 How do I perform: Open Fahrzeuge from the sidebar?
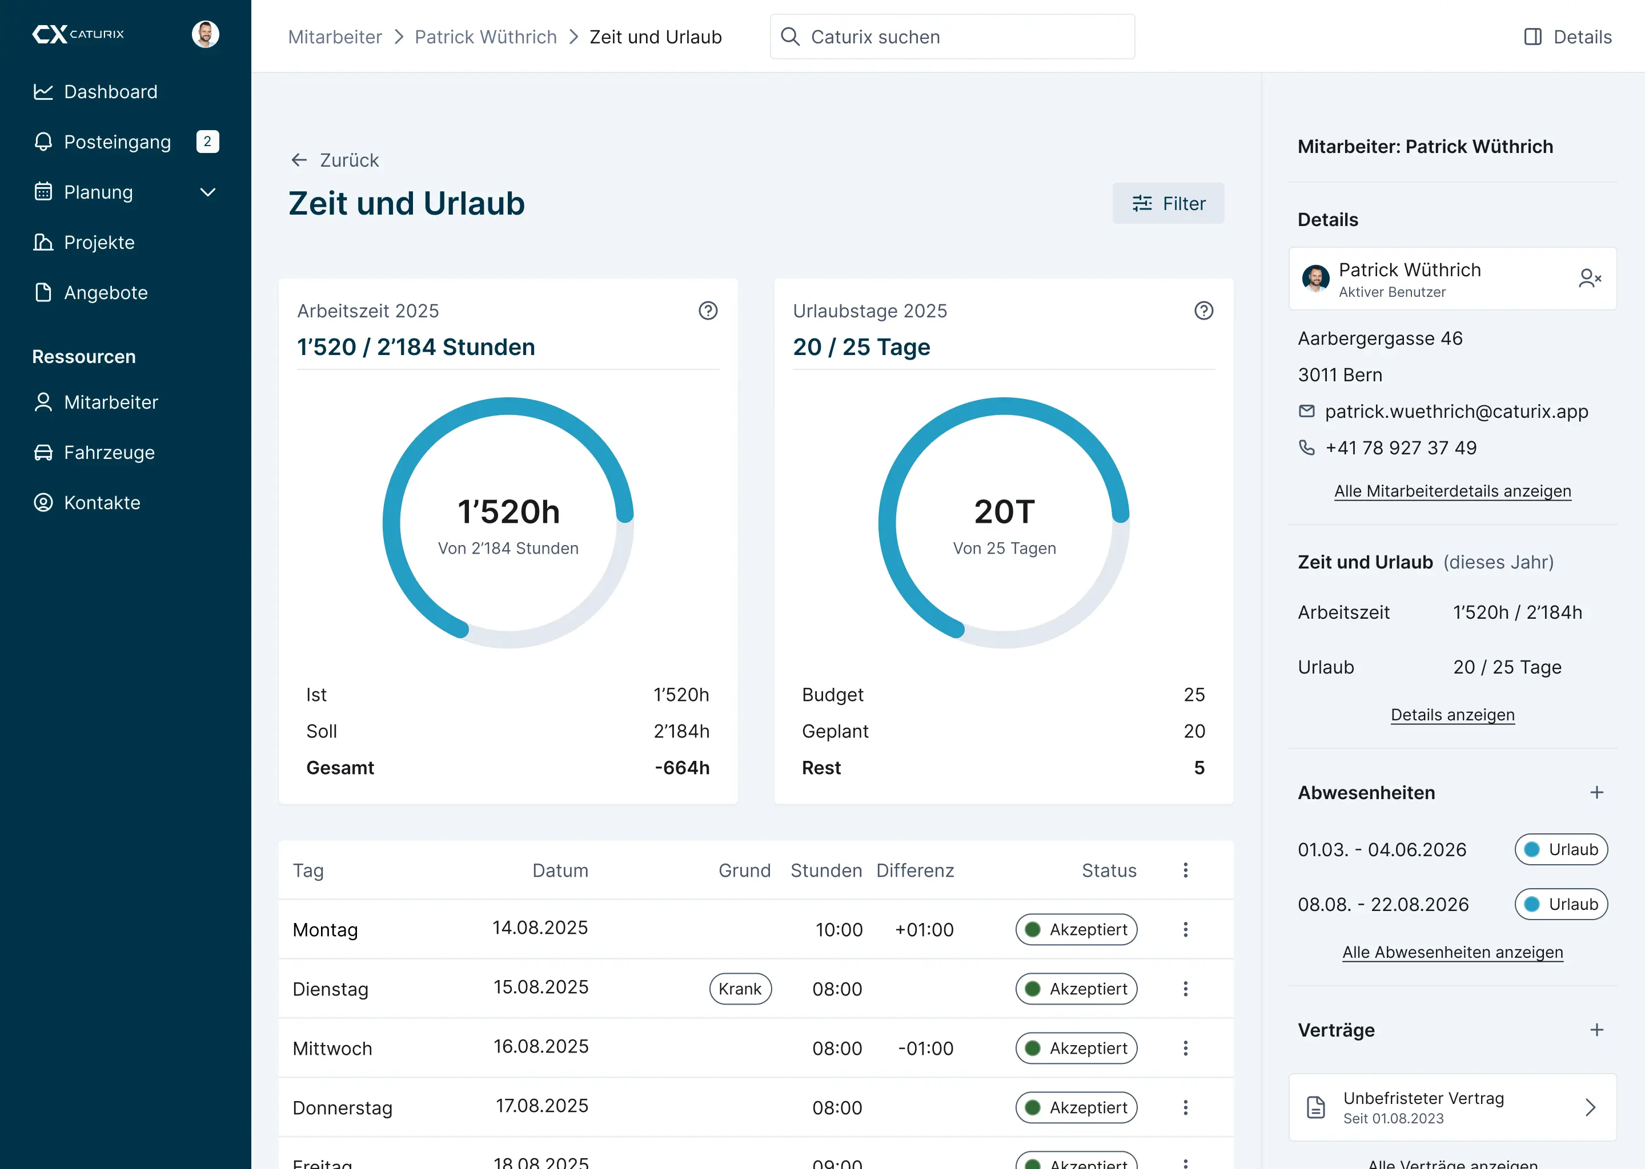[109, 452]
